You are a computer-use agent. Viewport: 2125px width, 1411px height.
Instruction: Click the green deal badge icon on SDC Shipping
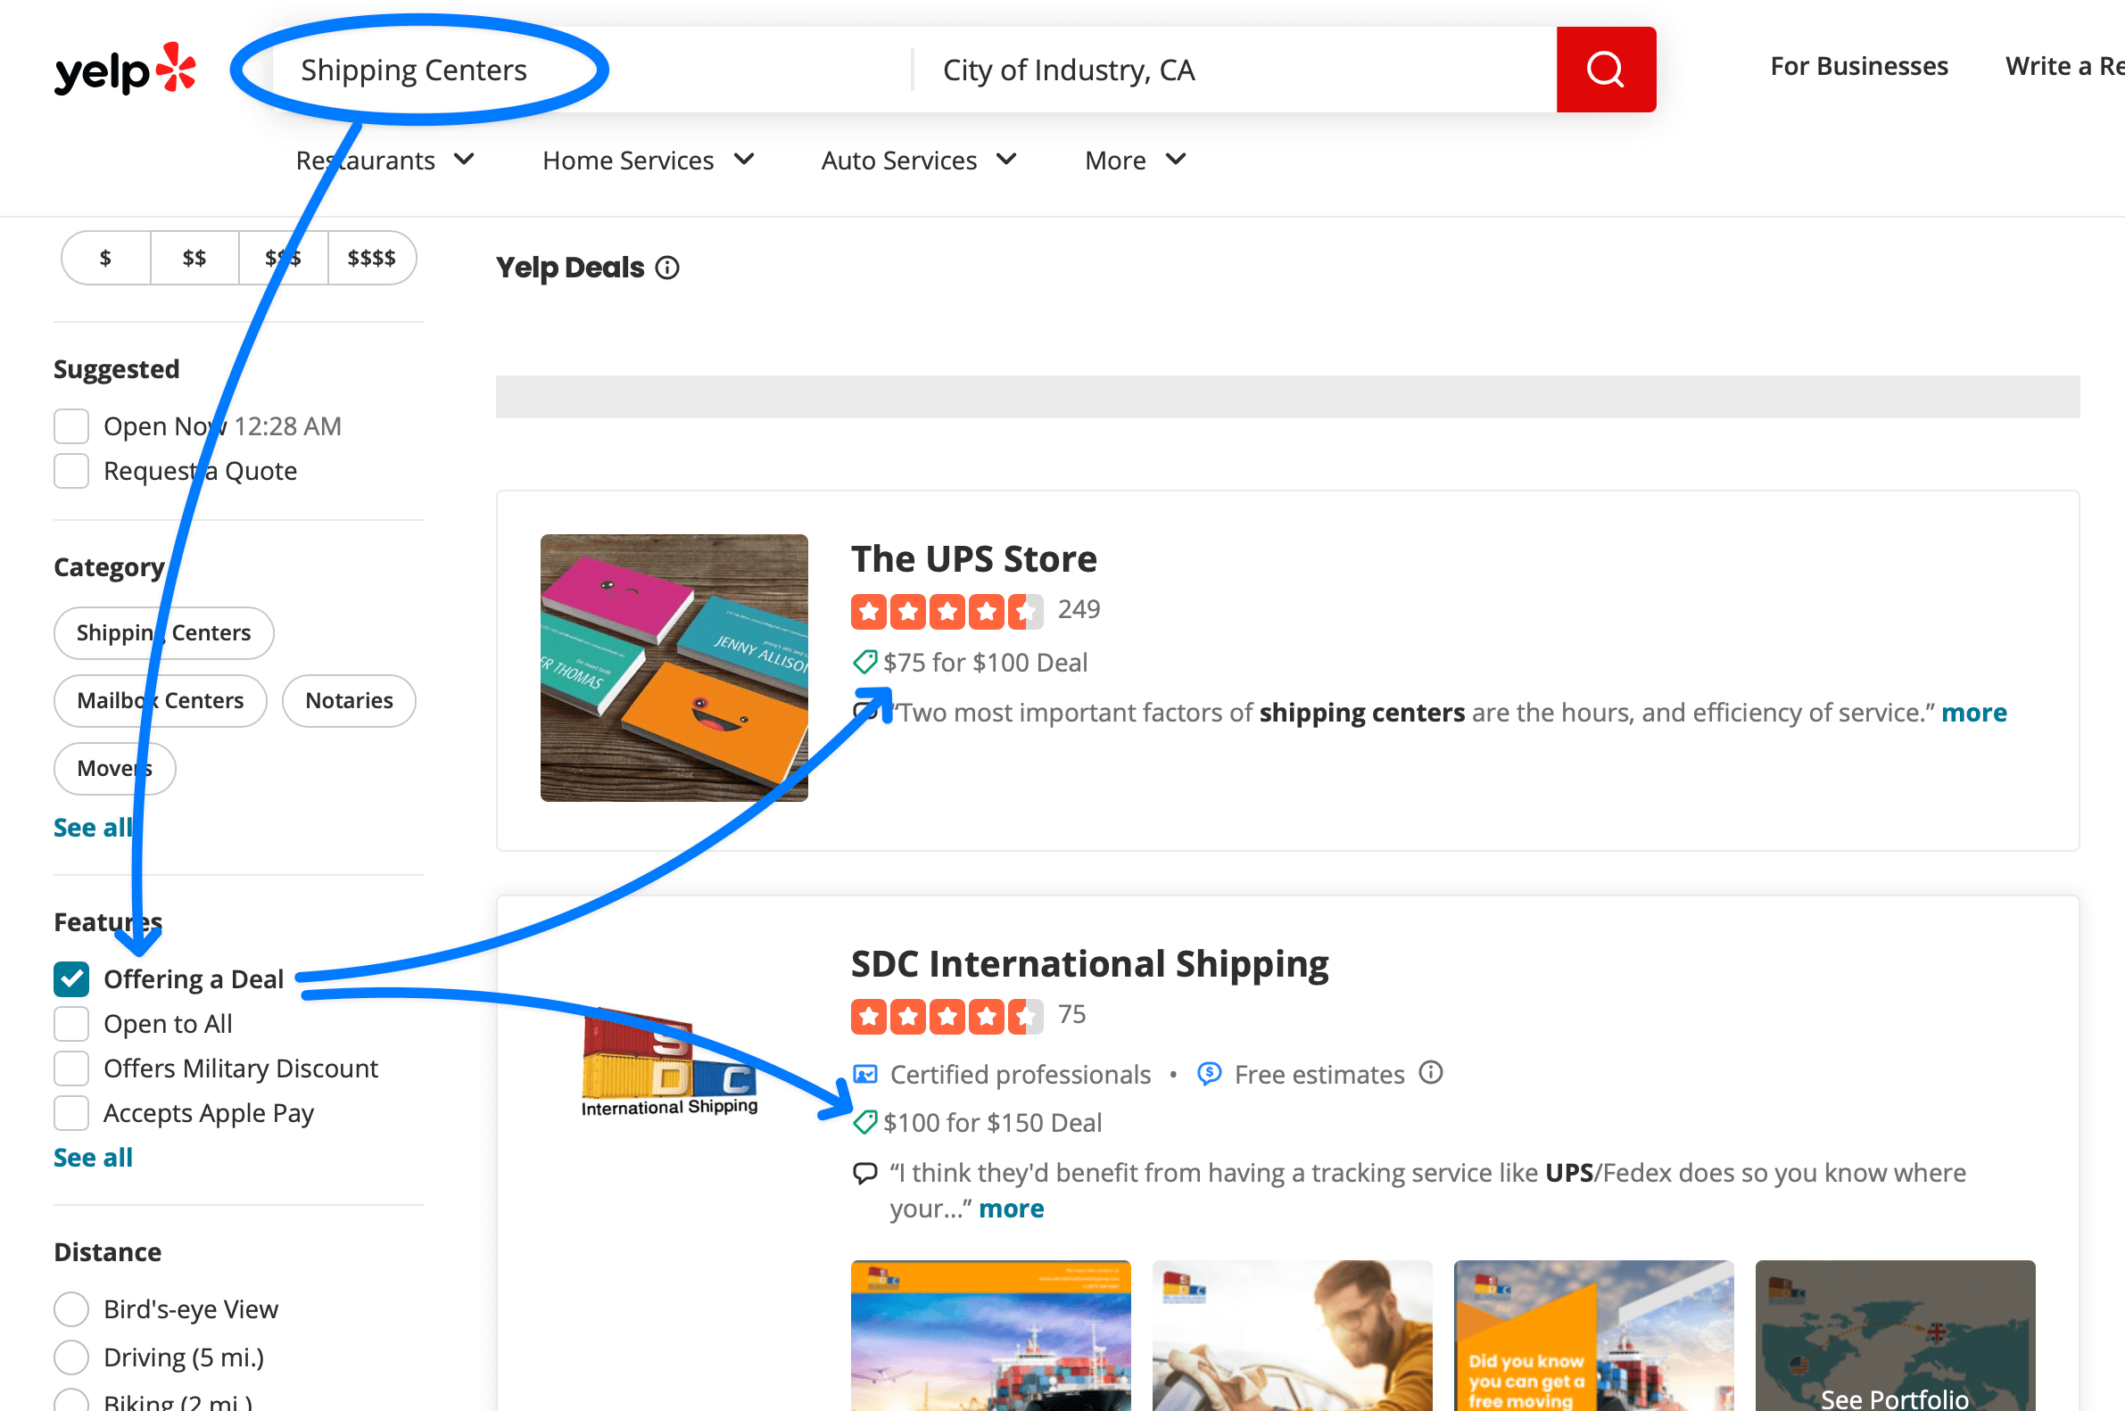[862, 1123]
